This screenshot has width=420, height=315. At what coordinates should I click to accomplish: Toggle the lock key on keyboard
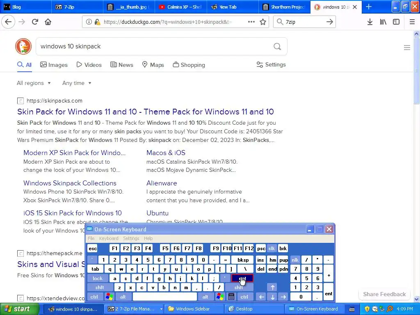click(98, 278)
